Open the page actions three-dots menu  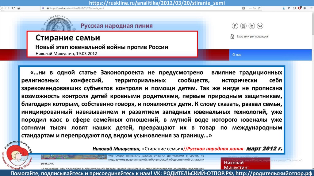[x=250, y=8]
